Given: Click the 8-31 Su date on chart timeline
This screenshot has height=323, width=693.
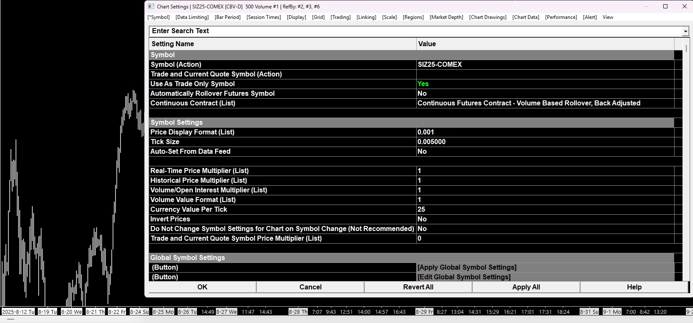Looking at the screenshot, I should pos(589,312).
